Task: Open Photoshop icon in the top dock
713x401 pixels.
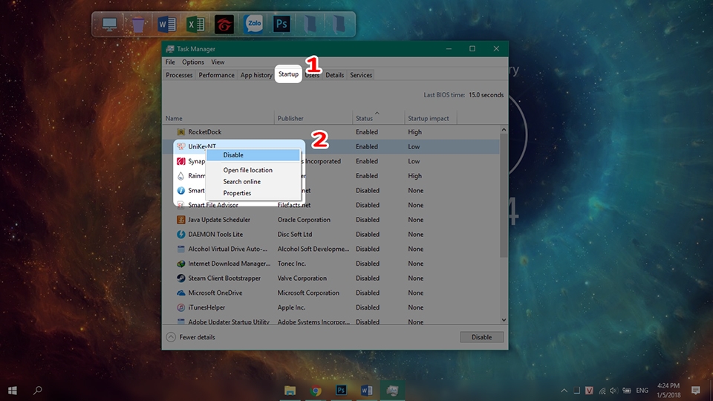Action: point(281,24)
